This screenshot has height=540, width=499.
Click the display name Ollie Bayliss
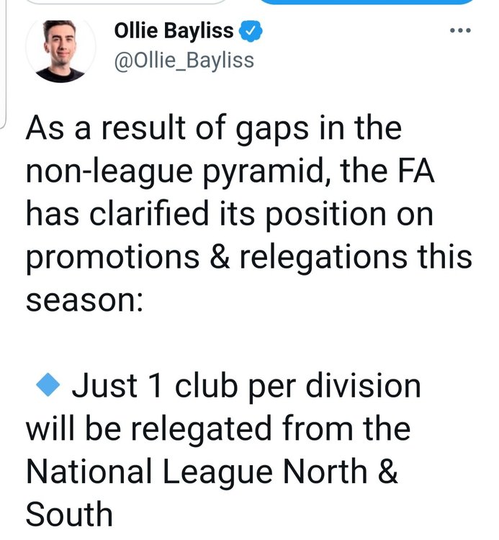(174, 30)
